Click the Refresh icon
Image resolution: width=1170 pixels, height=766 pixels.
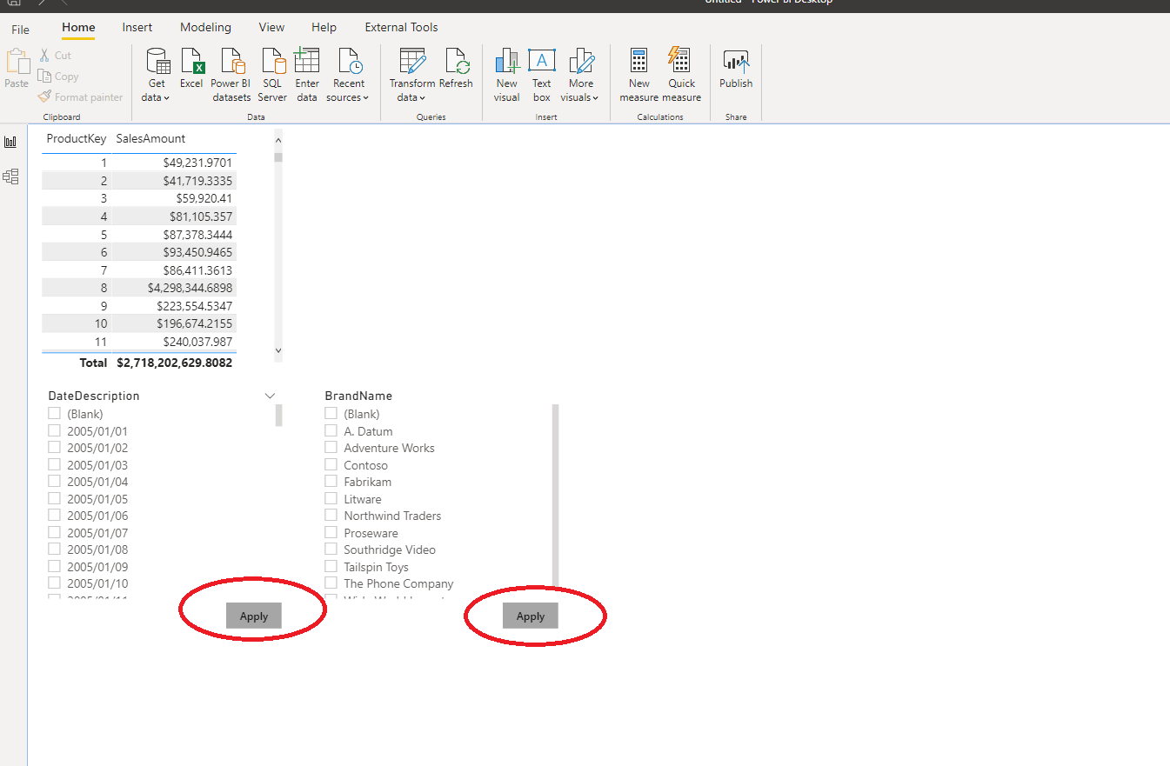456,70
